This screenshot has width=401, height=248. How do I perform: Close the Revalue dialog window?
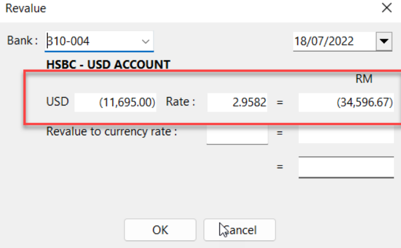(386, 8)
